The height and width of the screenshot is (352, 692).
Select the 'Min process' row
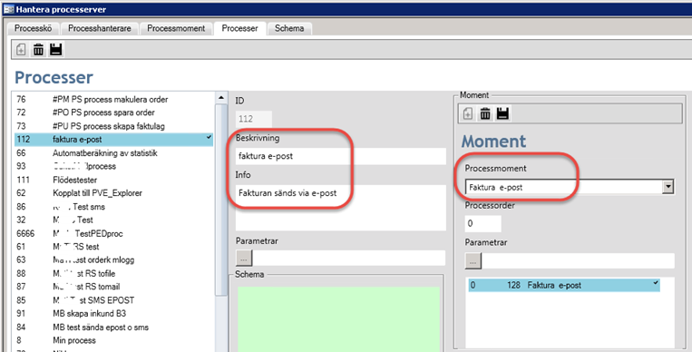[x=114, y=340]
